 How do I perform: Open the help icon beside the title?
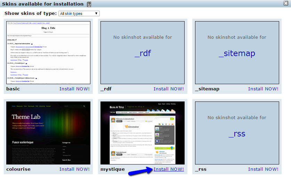[89, 4]
